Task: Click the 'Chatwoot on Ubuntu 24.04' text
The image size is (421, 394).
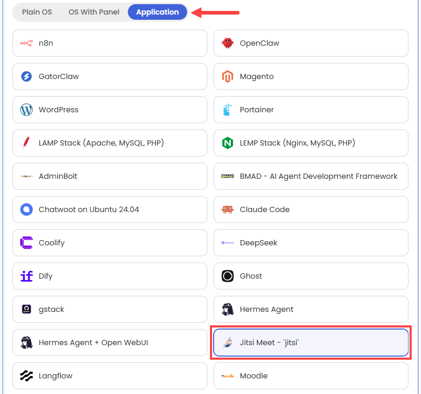Action: point(89,209)
